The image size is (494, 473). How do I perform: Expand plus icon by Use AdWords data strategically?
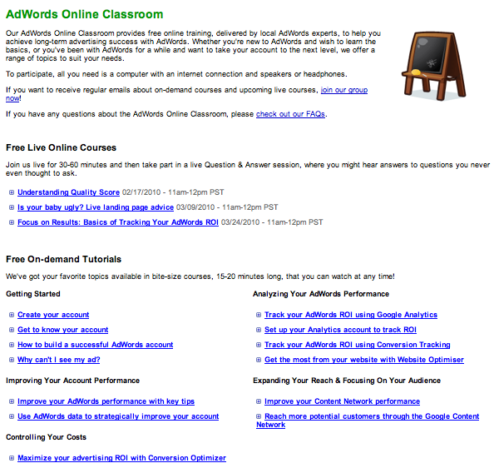[12, 416]
